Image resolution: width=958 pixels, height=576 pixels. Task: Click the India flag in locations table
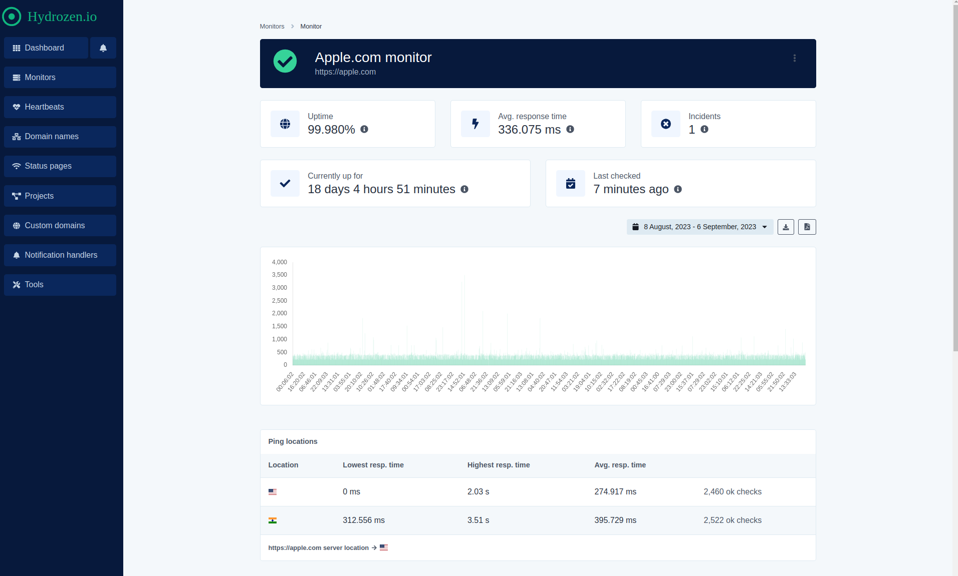click(273, 520)
